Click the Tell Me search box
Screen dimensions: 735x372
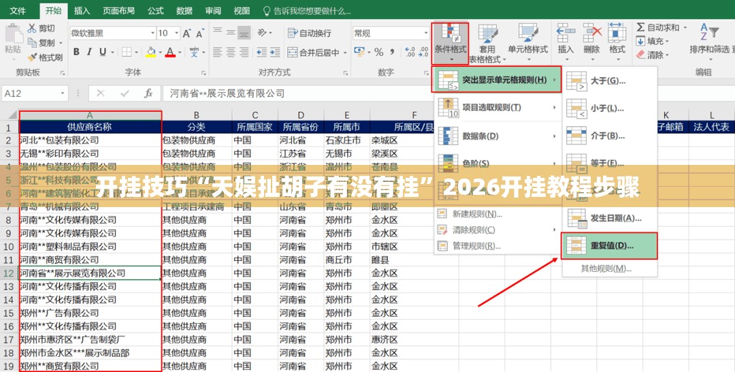(x=307, y=11)
